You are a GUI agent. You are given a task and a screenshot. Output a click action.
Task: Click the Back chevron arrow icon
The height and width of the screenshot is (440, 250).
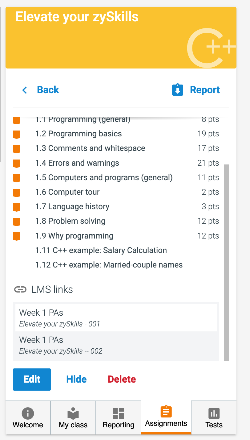pyautogui.click(x=25, y=90)
